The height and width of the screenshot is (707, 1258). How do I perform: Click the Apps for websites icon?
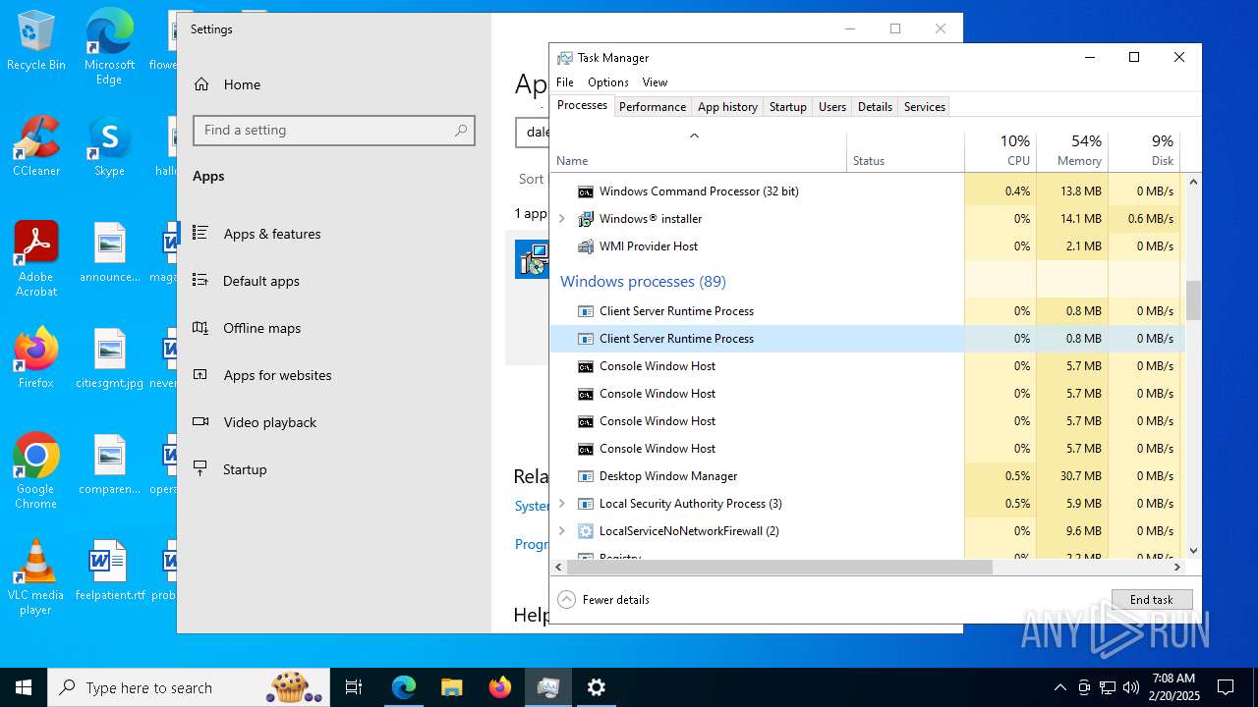pos(200,375)
